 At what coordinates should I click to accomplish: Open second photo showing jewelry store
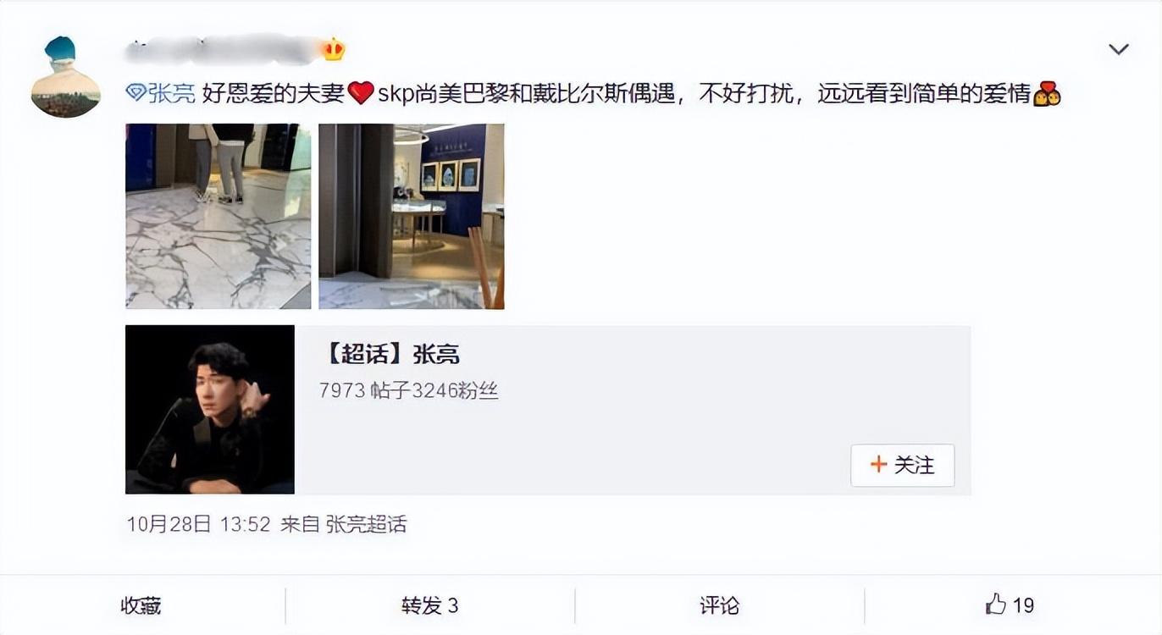pyautogui.click(x=412, y=216)
